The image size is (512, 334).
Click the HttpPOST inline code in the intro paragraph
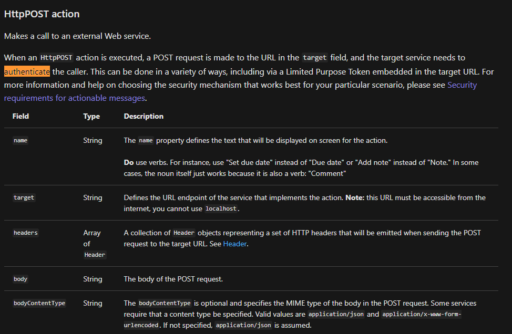click(x=56, y=58)
